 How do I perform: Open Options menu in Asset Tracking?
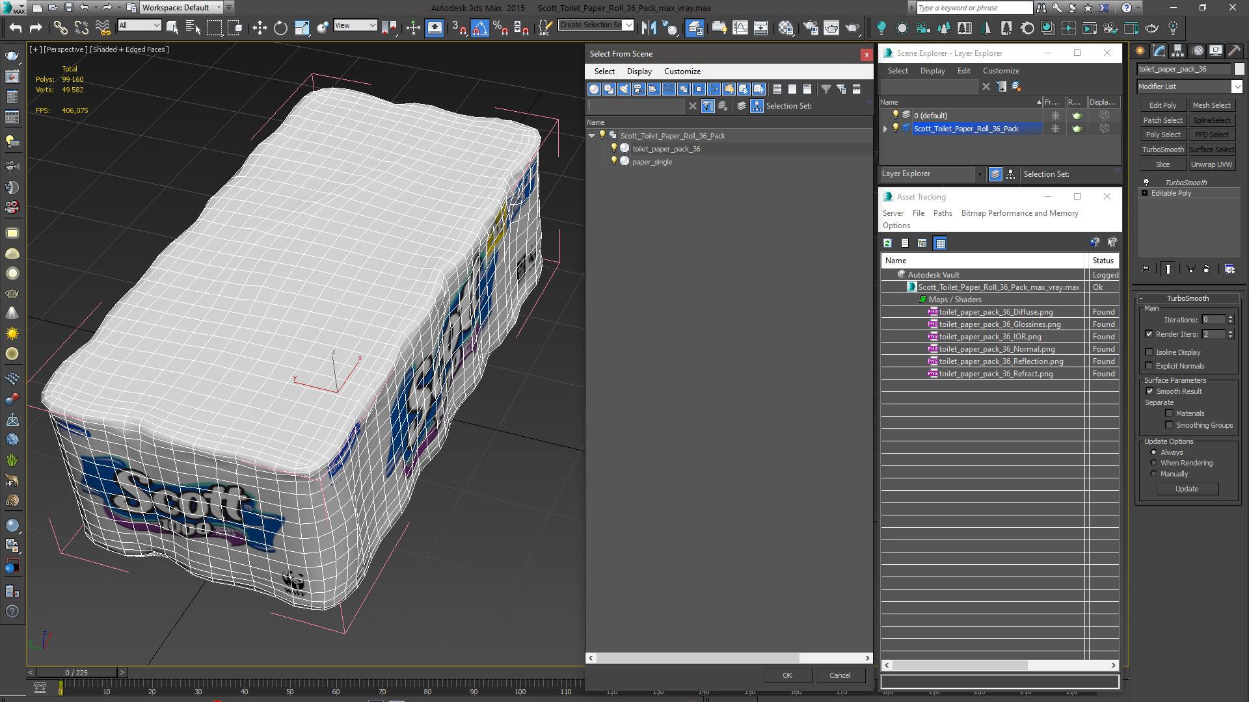click(x=896, y=226)
